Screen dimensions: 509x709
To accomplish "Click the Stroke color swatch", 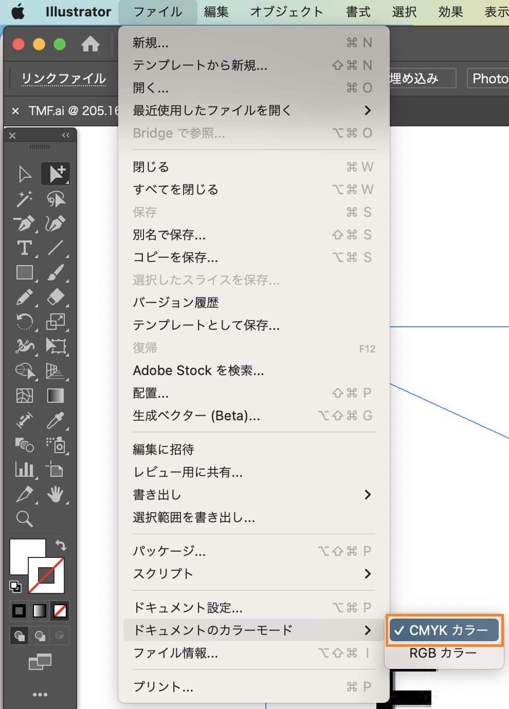I will (46, 575).
